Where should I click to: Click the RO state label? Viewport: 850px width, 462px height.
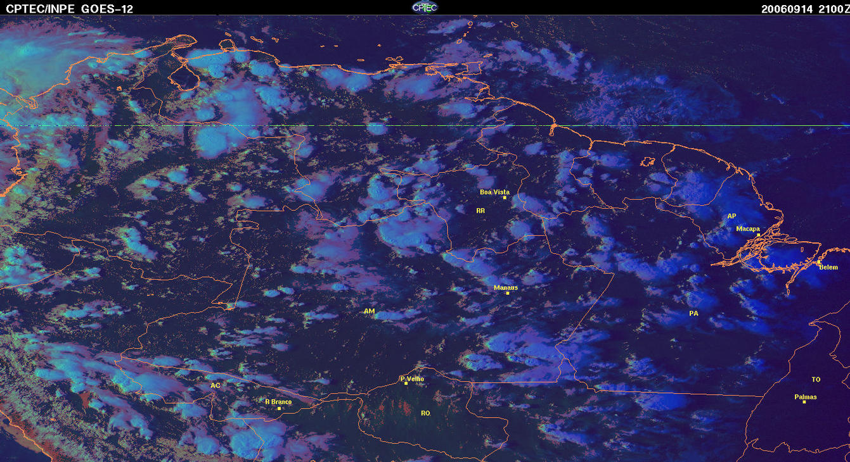tap(425, 413)
